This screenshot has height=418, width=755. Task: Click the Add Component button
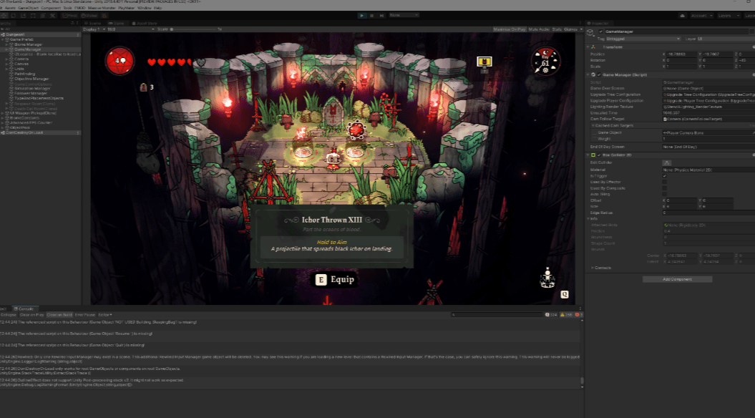(x=667, y=279)
